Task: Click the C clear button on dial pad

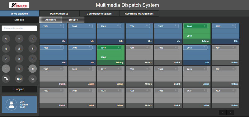Action: [33, 79]
